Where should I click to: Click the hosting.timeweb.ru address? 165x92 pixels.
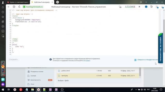34,7
